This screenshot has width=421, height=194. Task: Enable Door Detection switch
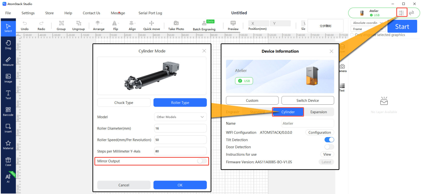pyautogui.click(x=329, y=147)
